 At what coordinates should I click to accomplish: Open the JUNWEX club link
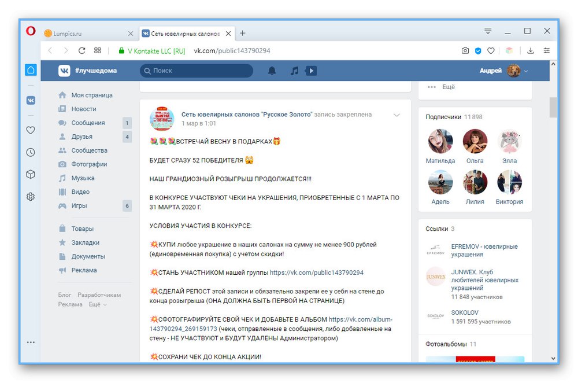[x=485, y=280]
